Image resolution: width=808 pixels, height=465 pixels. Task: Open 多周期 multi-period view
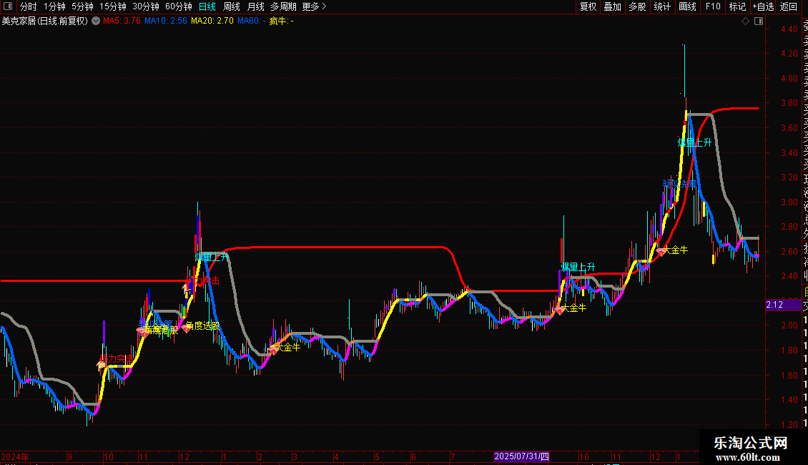(283, 6)
